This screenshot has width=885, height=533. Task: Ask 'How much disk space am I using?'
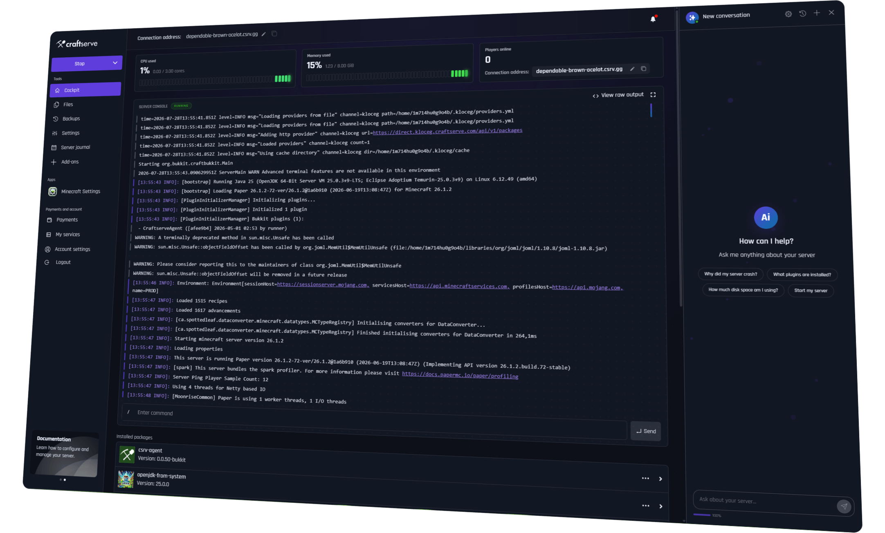(743, 289)
